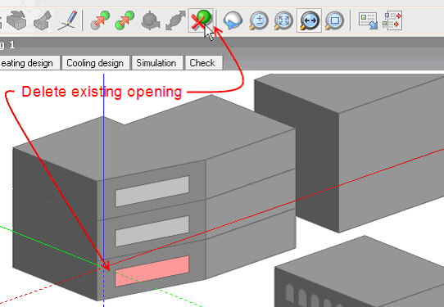Click the Add new block icon
Screen dimensions: 444x307
16,20
